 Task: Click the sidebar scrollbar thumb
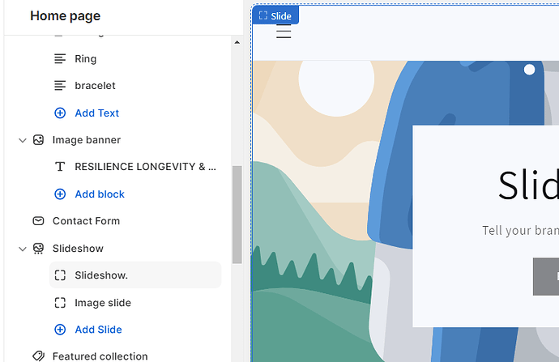237,215
